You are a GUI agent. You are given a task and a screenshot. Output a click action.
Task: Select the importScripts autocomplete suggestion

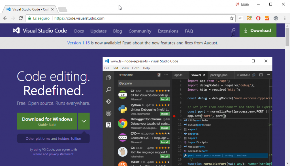[225, 142]
